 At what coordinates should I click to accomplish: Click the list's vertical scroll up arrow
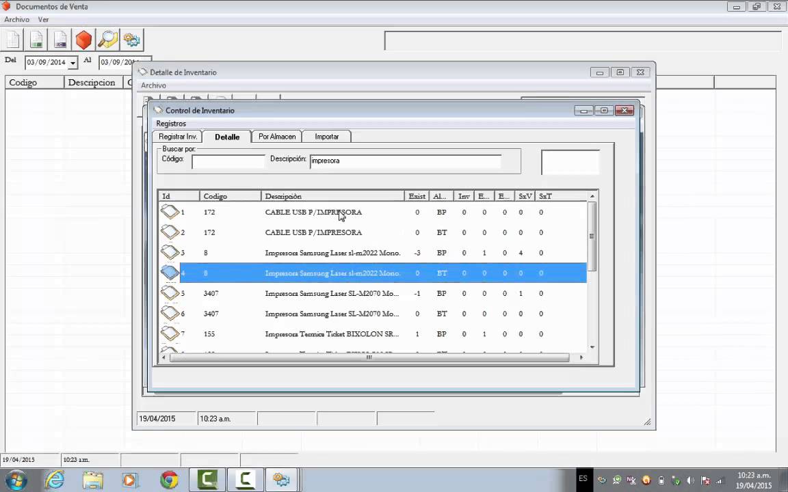pos(592,196)
